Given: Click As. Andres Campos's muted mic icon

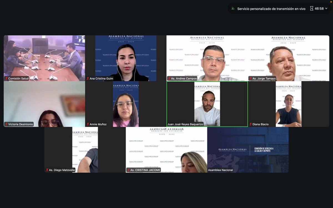Looking at the screenshot, I should point(169,78).
